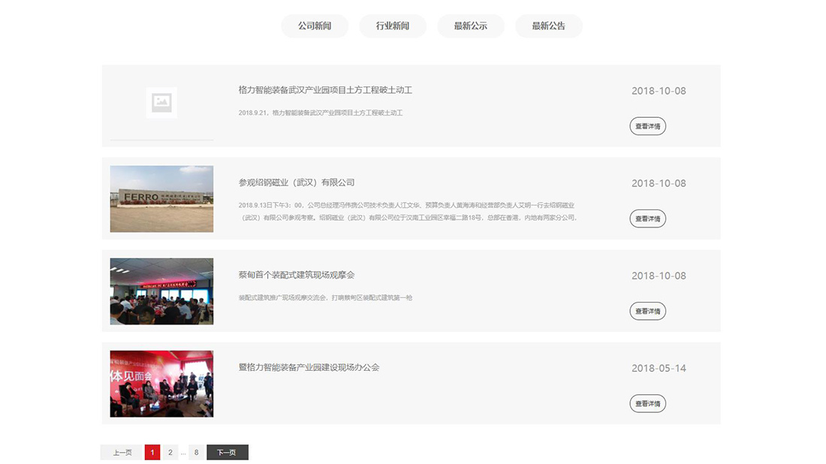This screenshot has width=826, height=464.
Task: Click the date of the 土方工程破土动工 article
Action: tap(659, 91)
